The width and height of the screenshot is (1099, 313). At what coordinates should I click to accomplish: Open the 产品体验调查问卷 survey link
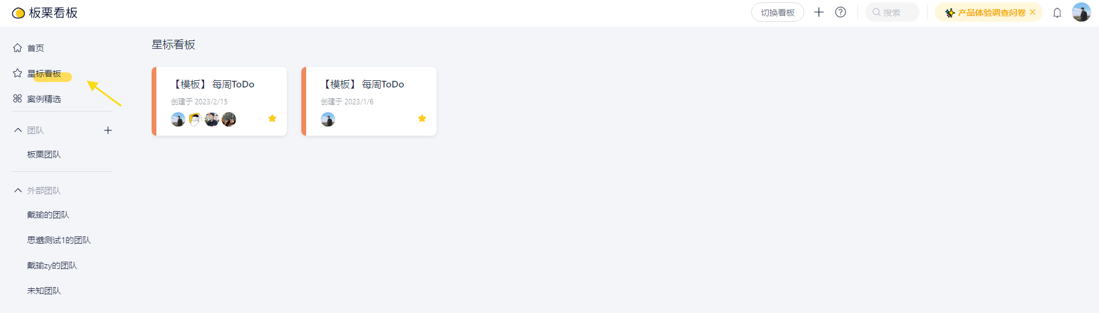(x=991, y=13)
